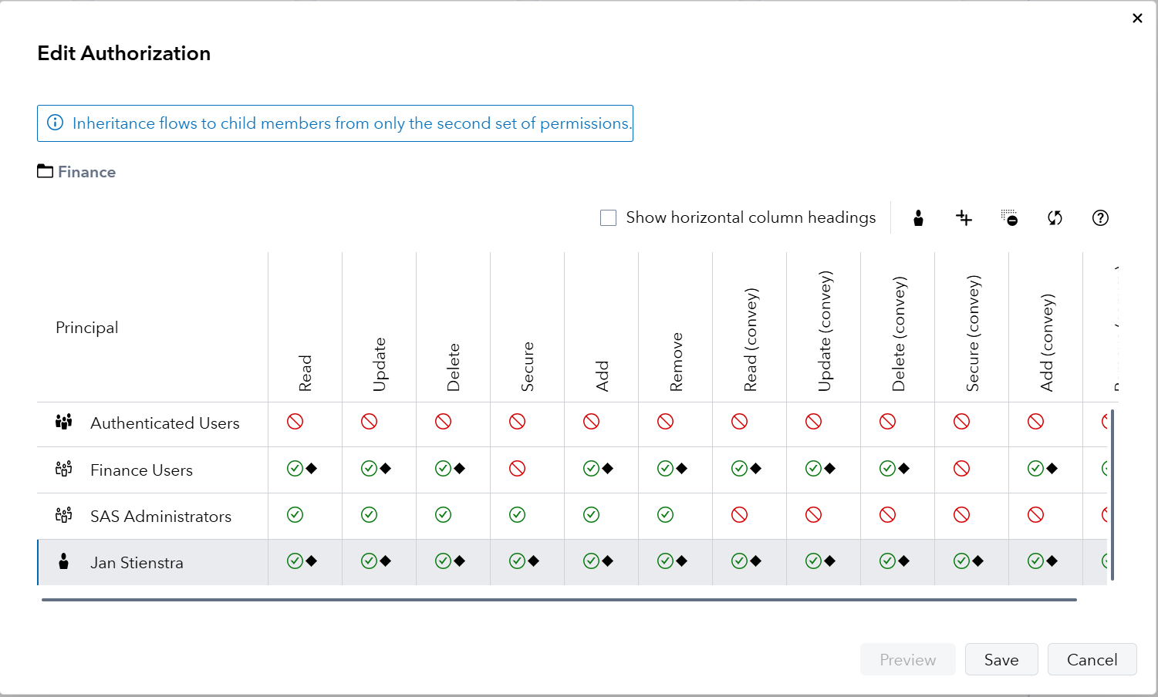Image resolution: width=1158 pixels, height=697 pixels.
Task: Click the info icon in the inheritance banner
Action: [x=56, y=123]
